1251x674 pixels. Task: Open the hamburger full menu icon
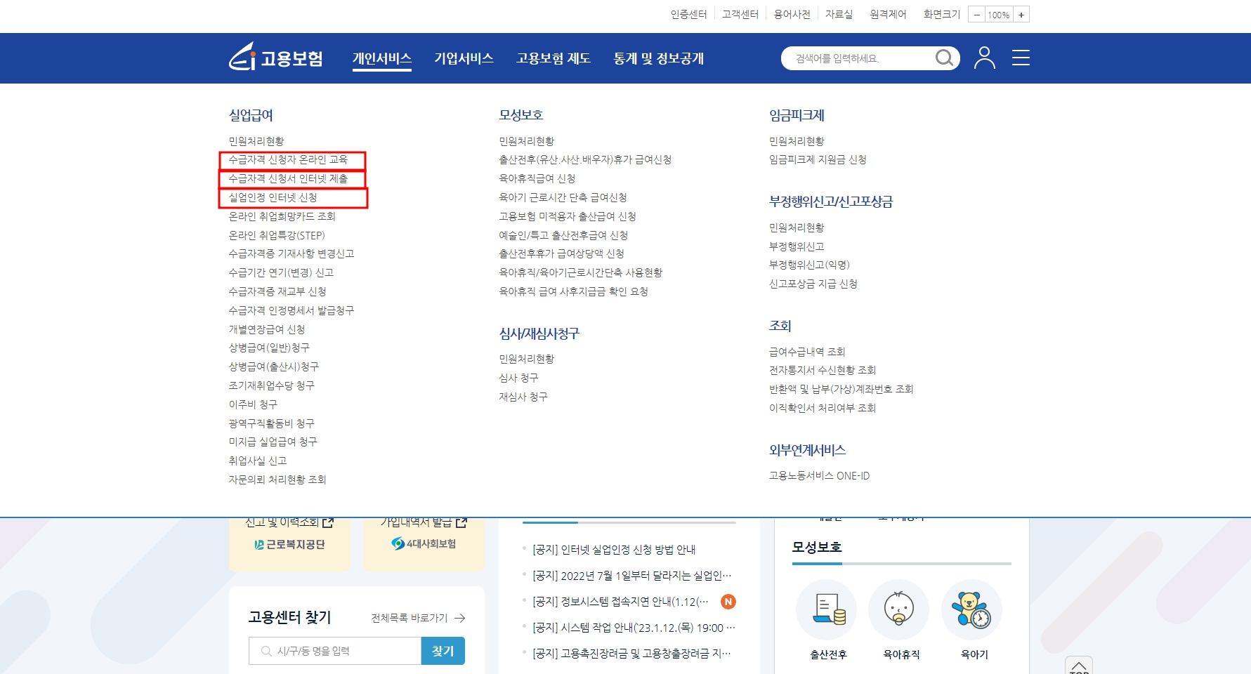click(1021, 58)
